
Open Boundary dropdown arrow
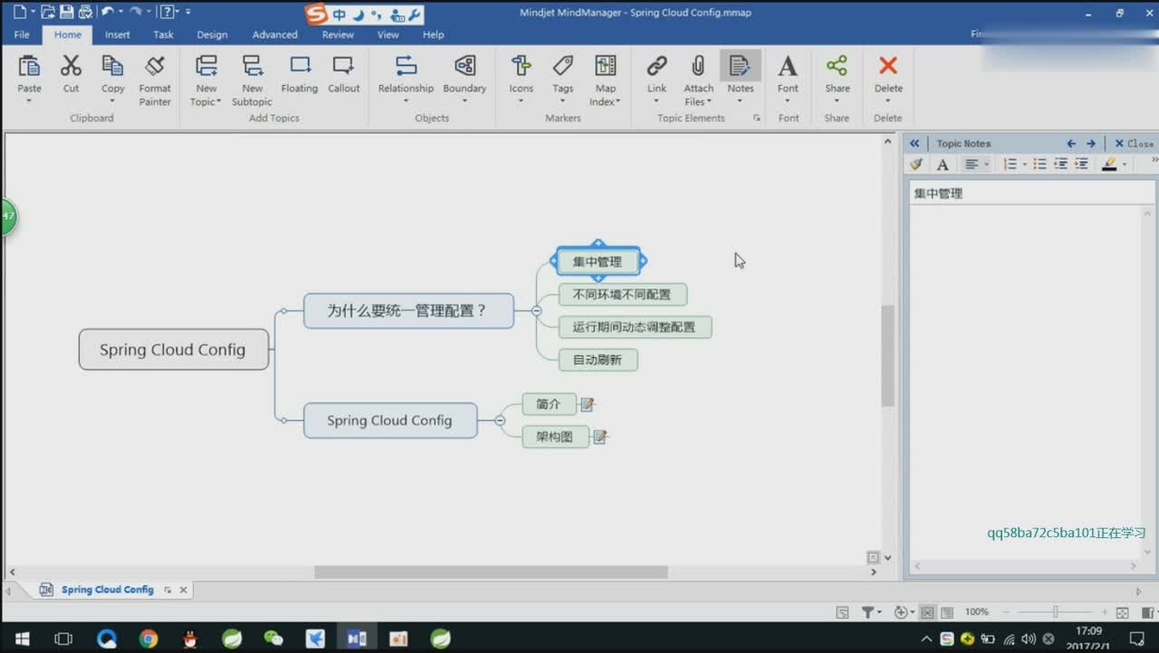coord(465,101)
